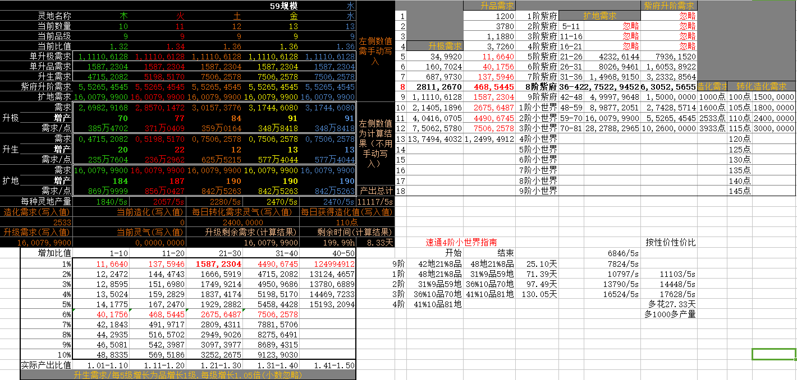Click the 产出总计 label cell
This screenshot has width=797, height=380.
[x=375, y=191]
